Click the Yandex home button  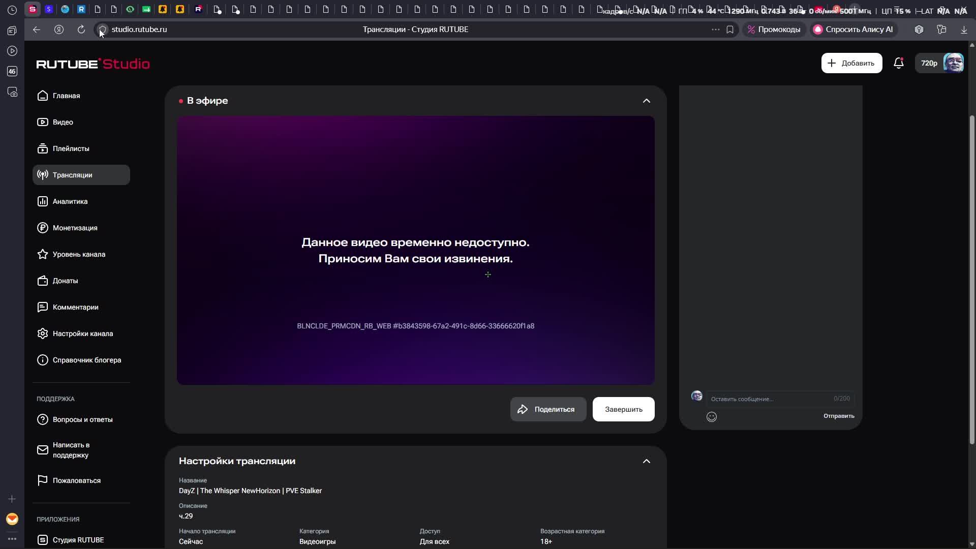click(x=59, y=29)
